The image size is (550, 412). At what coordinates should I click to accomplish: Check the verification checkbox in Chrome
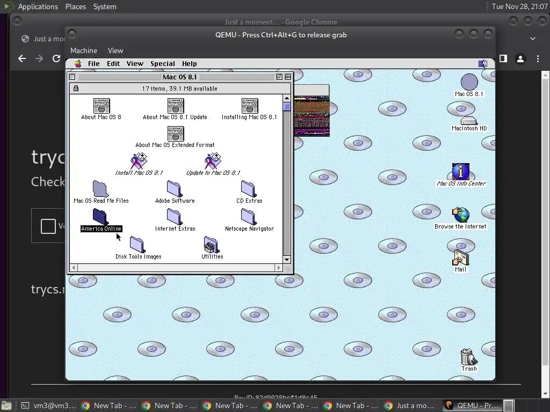point(48,226)
